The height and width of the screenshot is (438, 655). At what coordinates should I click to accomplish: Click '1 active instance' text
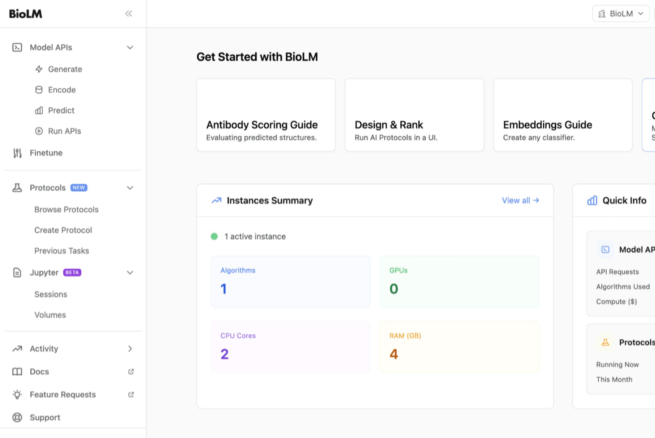click(x=255, y=236)
